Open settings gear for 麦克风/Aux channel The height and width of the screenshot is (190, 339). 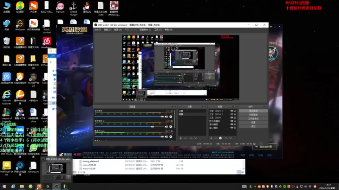171,136
